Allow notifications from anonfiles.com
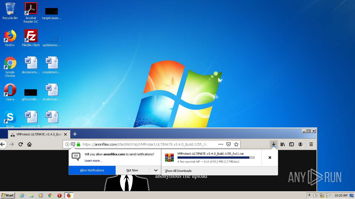Image resolution: width=355 pixels, height=199 pixels. pos(92,170)
